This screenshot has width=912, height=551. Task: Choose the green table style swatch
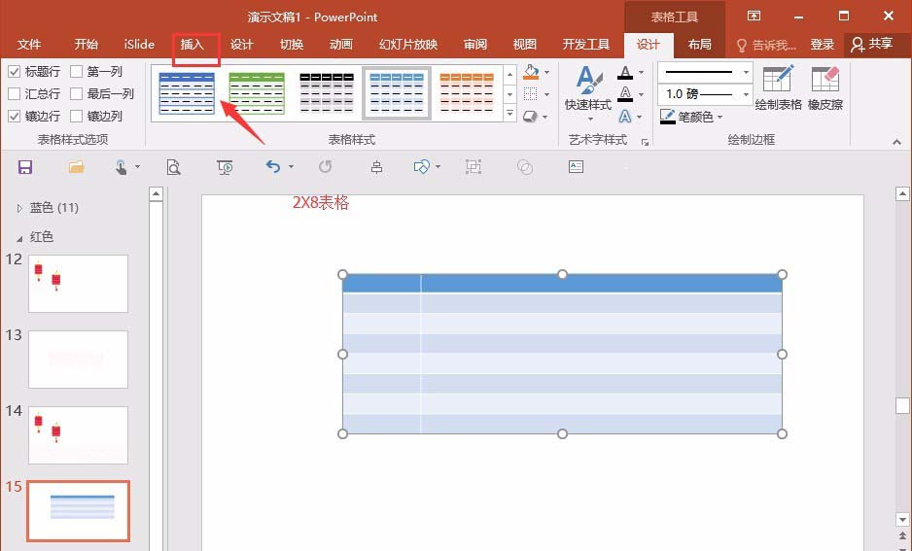pyautogui.click(x=257, y=93)
